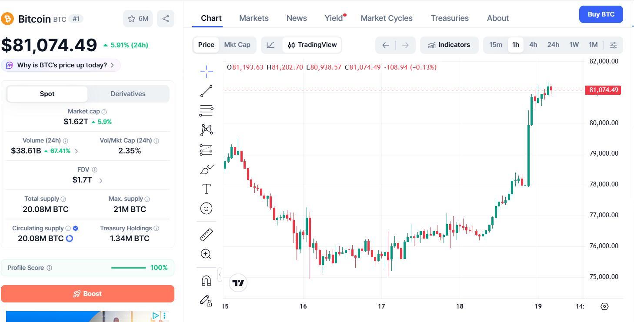Viewport: 634px width, 322px height.
Task: Select the Text annotation tool
Action: (x=207, y=189)
